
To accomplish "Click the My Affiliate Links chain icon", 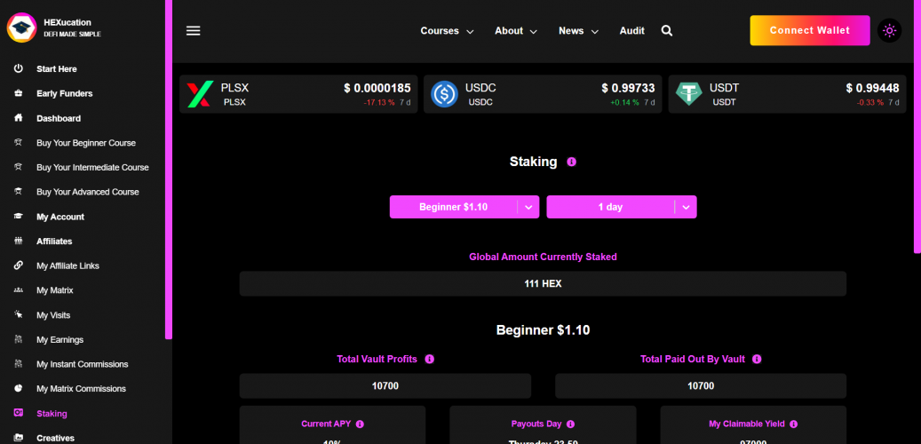I will tap(19, 266).
